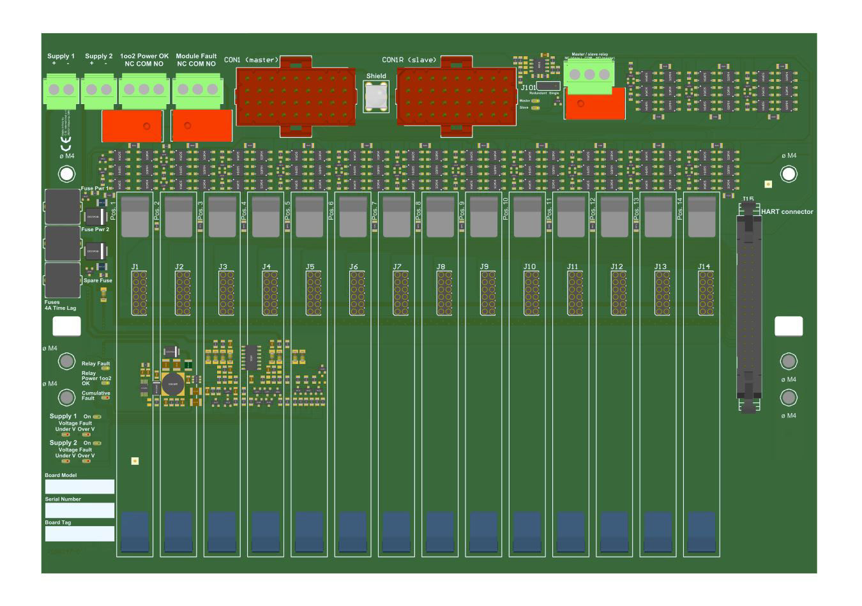Click the Relay Fault indicator LED
The image size is (862, 606).
(105, 368)
